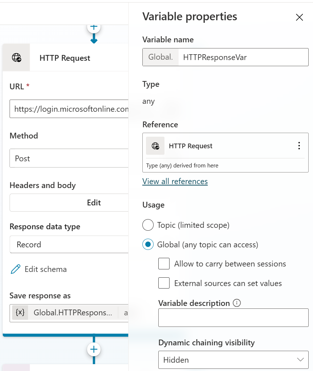Screen dimensions: 313x371
Task: Add a node using the plus below HTTP Request
Action: coord(94,349)
